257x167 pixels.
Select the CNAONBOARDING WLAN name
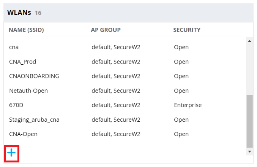point(34,76)
